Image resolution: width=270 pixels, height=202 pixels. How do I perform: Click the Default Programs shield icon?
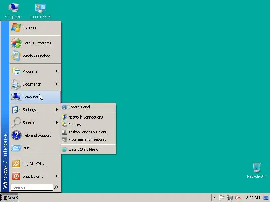tap(16, 43)
